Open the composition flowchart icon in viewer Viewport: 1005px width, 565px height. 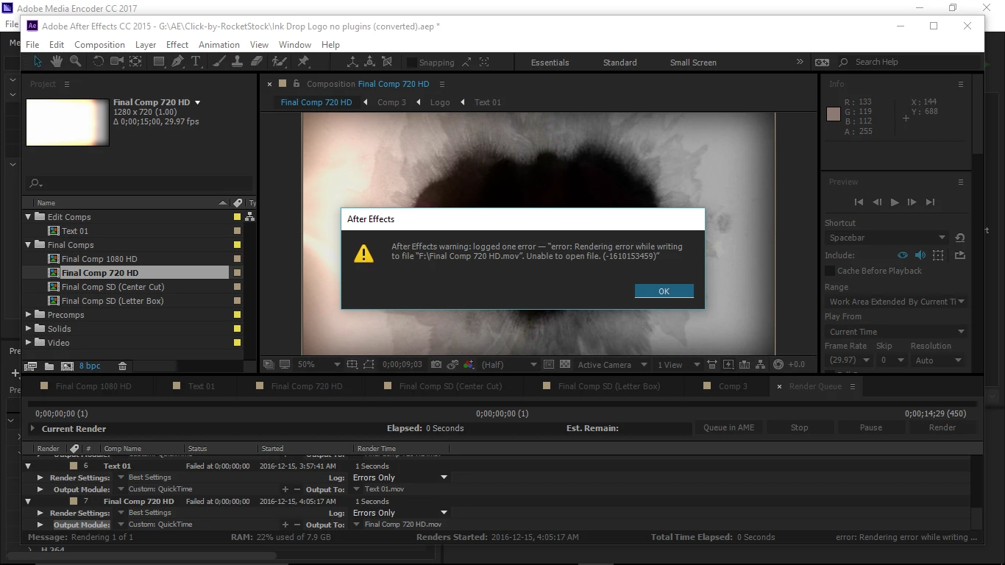[x=761, y=364]
